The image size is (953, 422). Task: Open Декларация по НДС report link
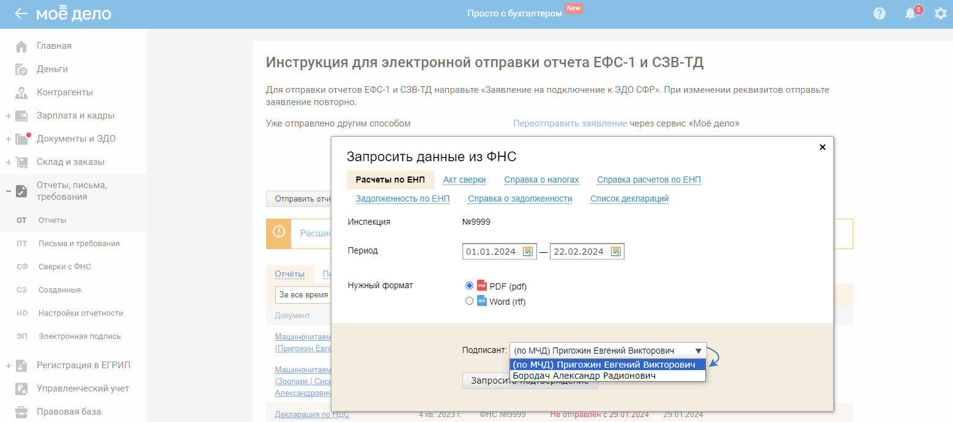pos(312,415)
